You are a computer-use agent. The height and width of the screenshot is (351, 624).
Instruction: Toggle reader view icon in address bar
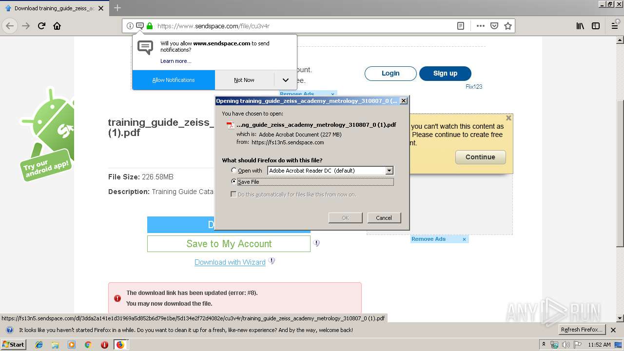coord(461,26)
